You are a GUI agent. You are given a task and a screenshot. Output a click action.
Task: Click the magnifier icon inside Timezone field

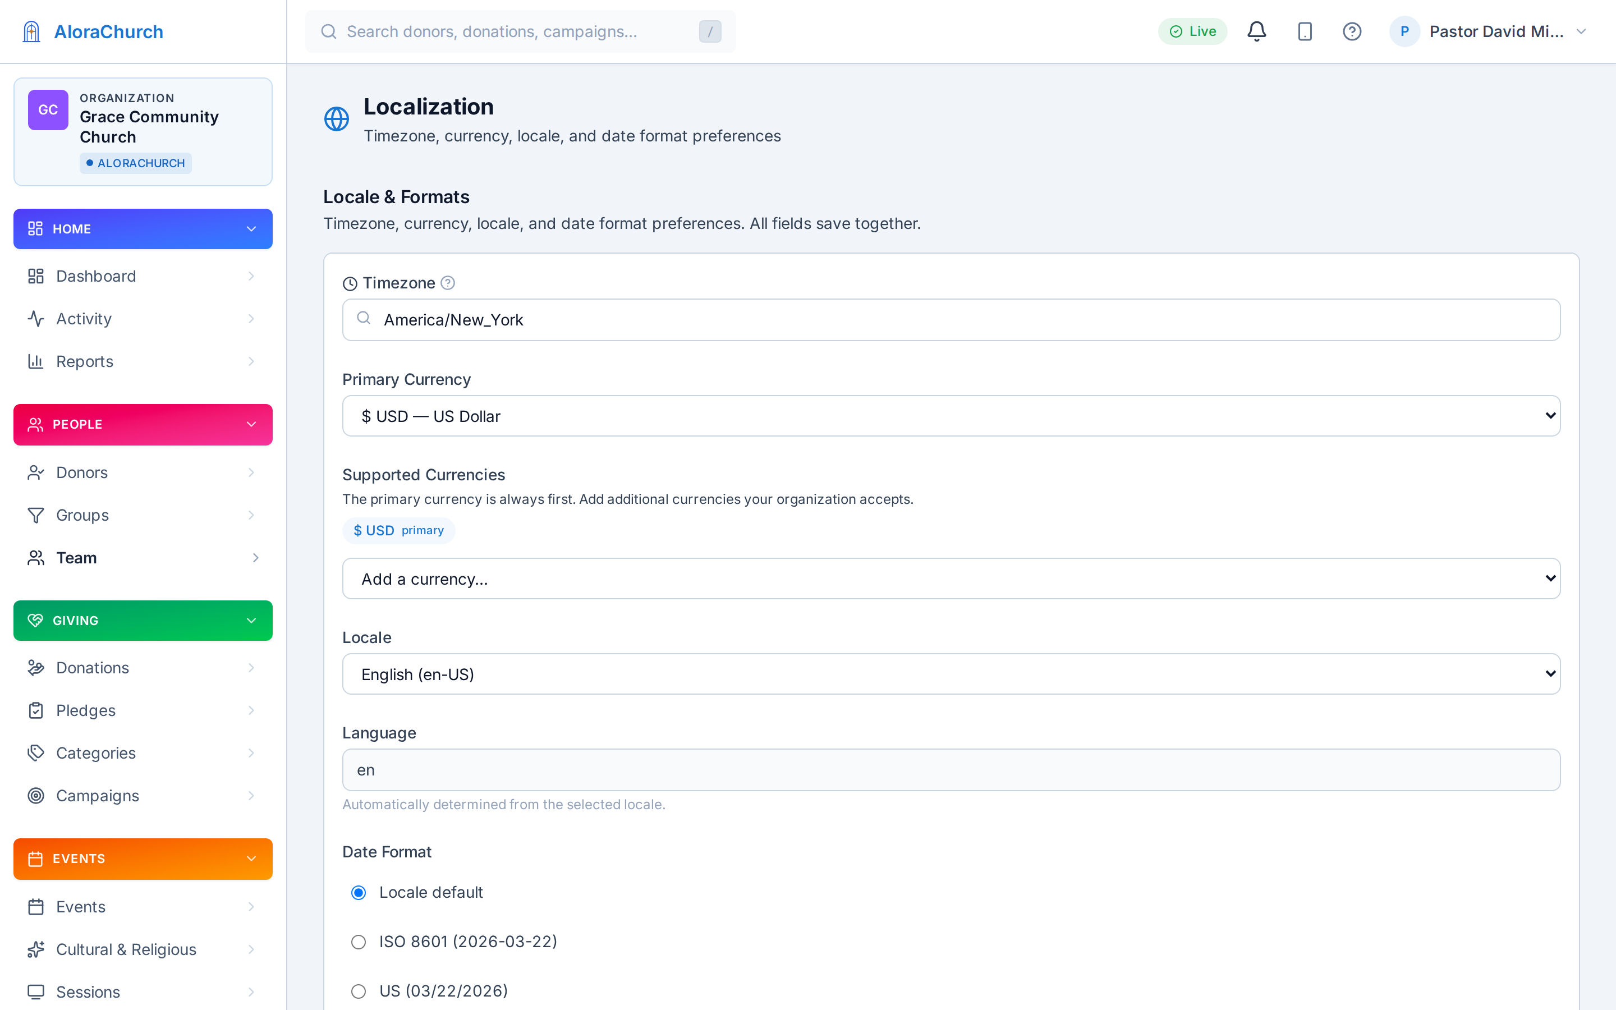[364, 318]
